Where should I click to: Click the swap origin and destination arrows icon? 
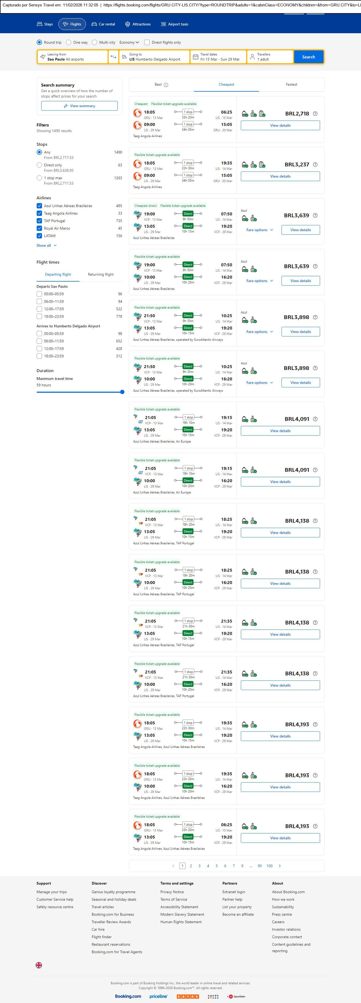click(113, 57)
